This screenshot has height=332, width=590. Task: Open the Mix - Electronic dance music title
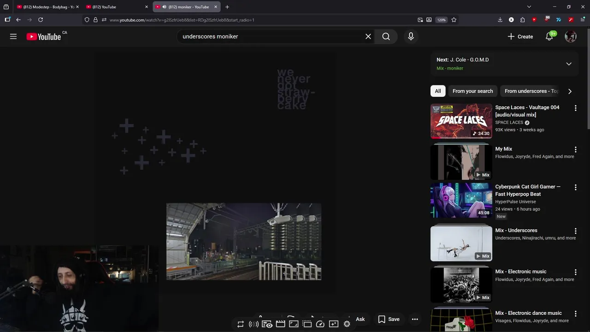pos(528,313)
